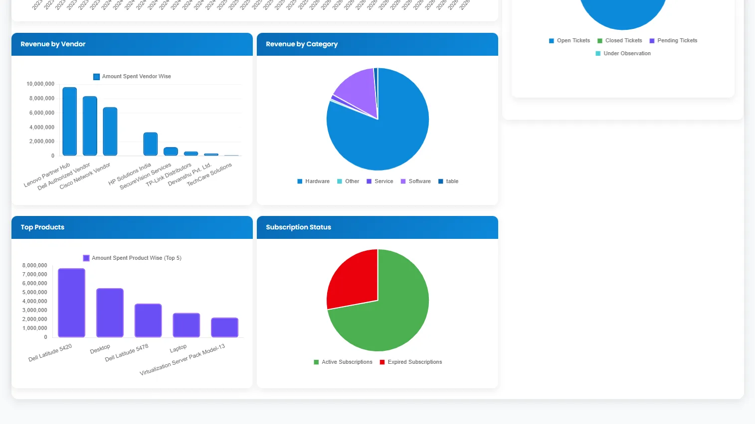Viewport: 755px width, 424px height.
Task: Click the 10,000,000 y-axis value
Action: 40,84
